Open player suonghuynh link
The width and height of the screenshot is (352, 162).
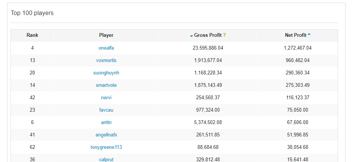106,73
